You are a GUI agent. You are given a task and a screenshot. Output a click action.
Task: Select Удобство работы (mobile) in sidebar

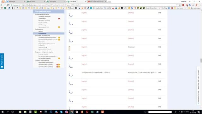45,65
